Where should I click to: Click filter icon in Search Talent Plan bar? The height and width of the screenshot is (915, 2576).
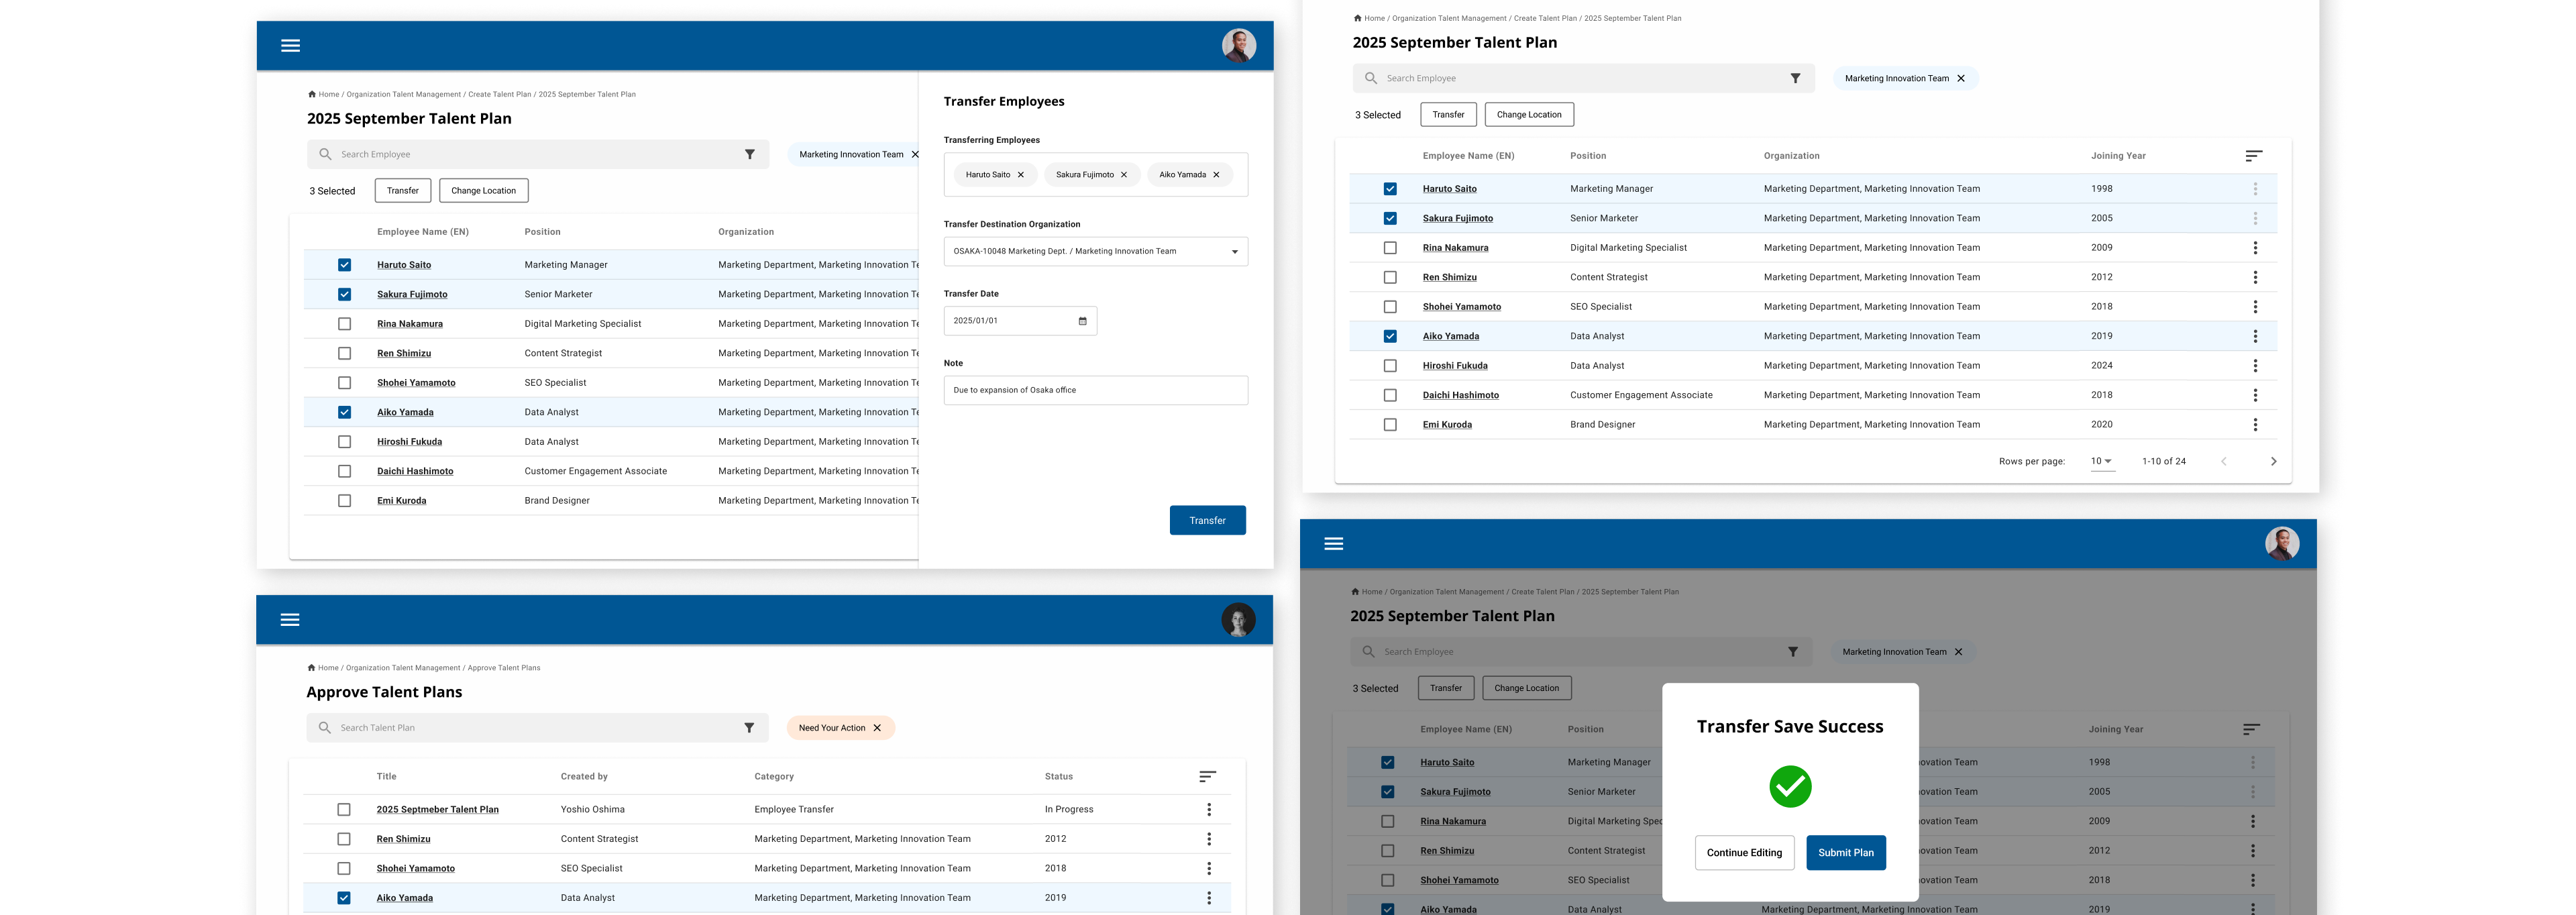pyautogui.click(x=749, y=728)
